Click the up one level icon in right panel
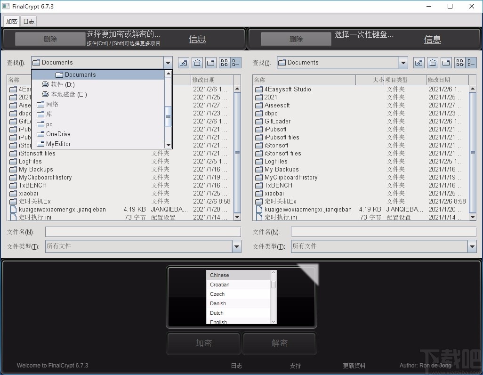The image size is (483, 375). click(x=419, y=62)
